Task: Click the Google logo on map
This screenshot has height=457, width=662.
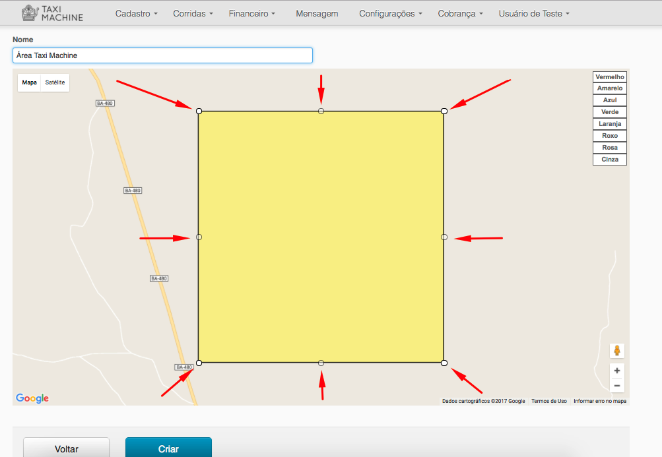Action: (32, 398)
